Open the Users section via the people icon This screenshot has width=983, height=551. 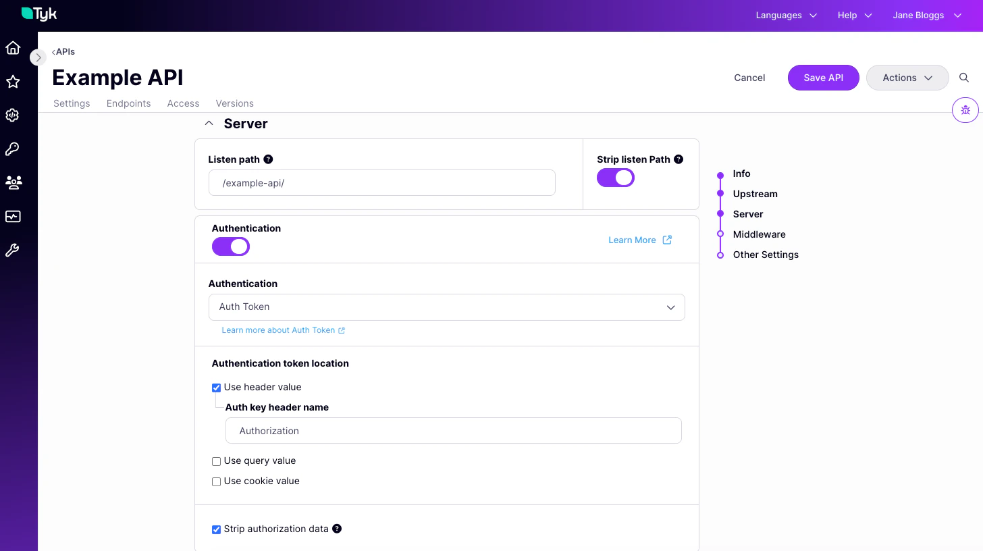point(12,182)
